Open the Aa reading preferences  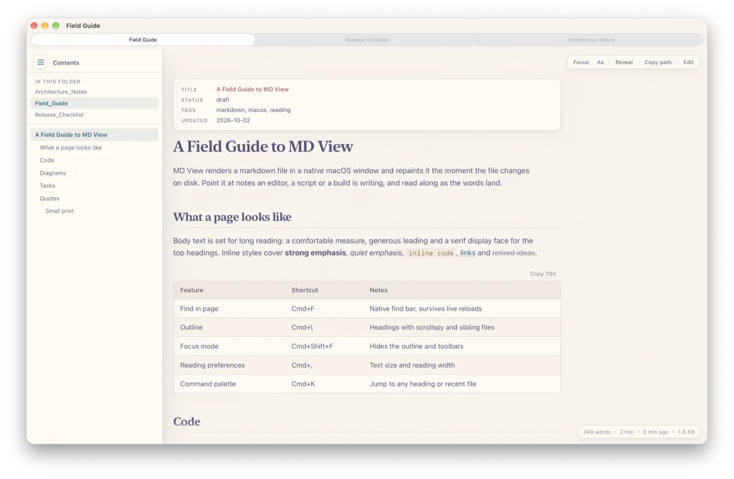(x=600, y=62)
